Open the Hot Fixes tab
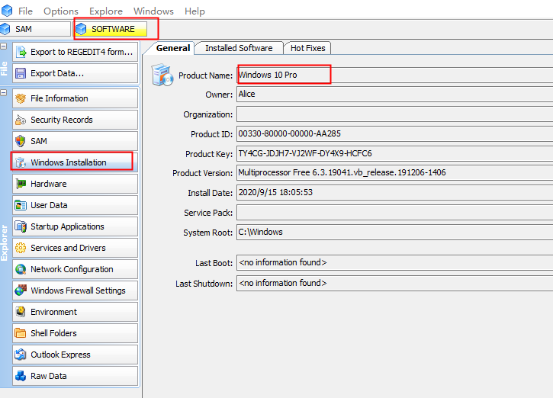The height and width of the screenshot is (398, 553). point(308,48)
